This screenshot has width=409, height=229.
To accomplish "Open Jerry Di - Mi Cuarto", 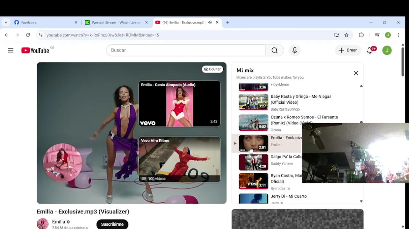I will click(x=289, y=196).
